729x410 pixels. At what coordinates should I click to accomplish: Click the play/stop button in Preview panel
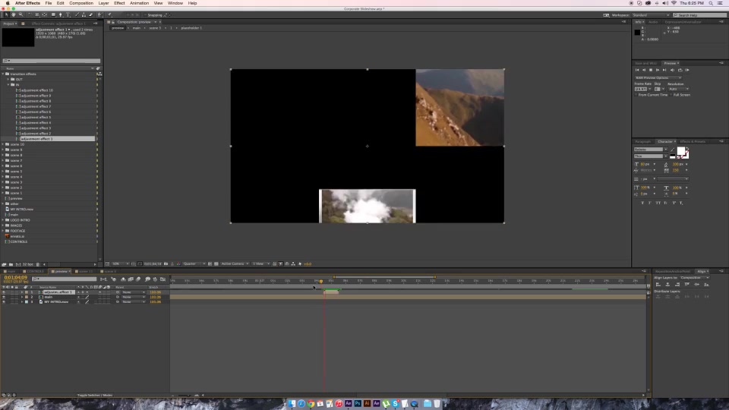(651, 70)
